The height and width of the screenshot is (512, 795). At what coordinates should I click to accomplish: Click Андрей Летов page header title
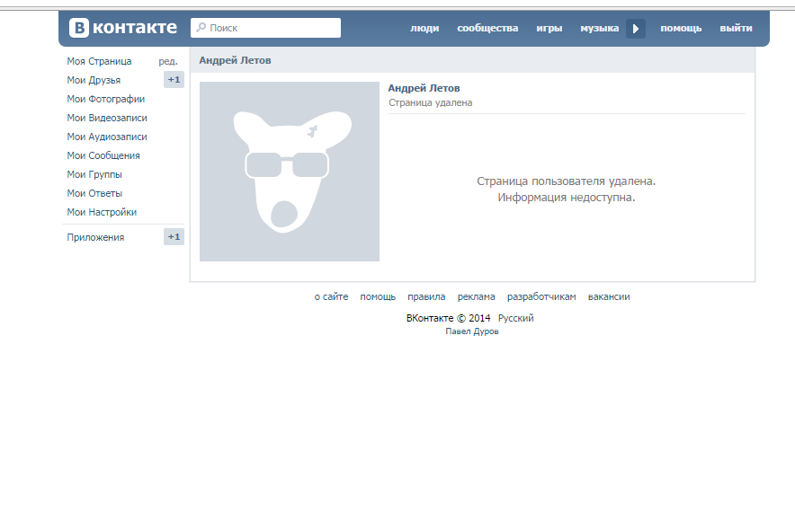pos(235,60)
